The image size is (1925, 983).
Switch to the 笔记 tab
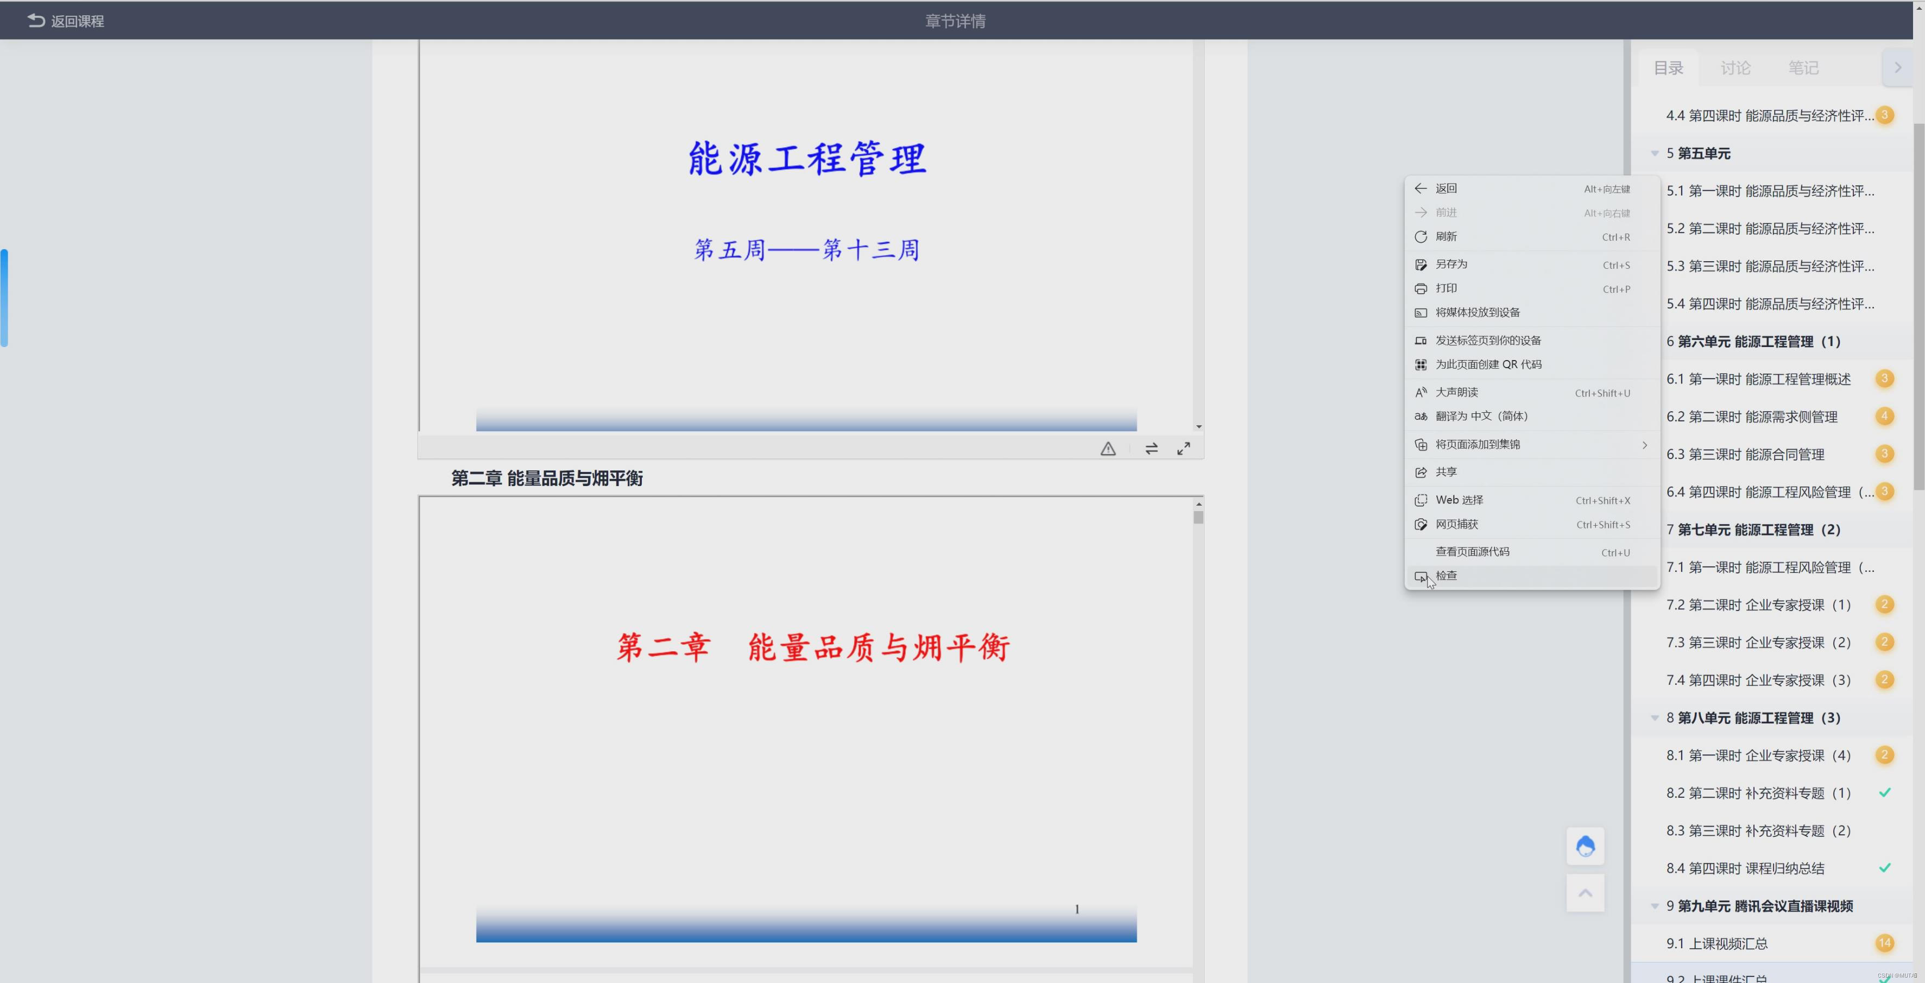1802,68
